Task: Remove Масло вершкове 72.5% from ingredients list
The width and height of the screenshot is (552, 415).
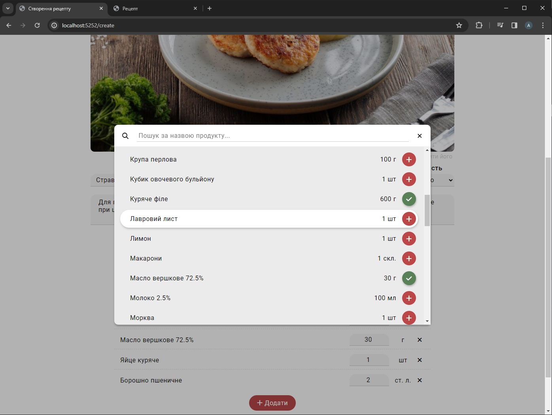Action: coord(420,340)
